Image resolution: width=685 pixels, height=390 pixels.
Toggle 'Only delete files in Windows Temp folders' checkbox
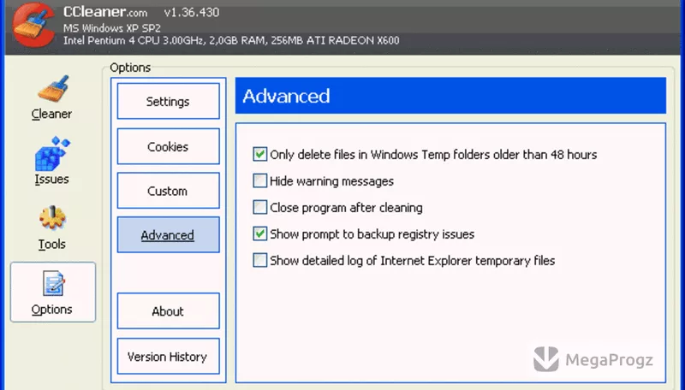click(x=259, y=154)
